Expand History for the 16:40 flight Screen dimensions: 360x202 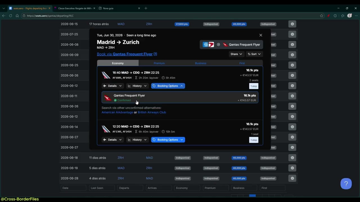137,86
